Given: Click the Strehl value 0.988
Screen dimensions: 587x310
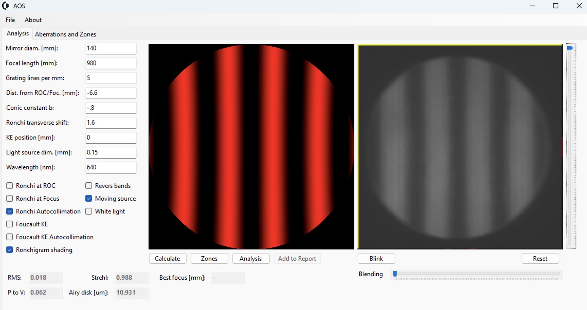Looking at the screenshot, I should click(131, 278).
